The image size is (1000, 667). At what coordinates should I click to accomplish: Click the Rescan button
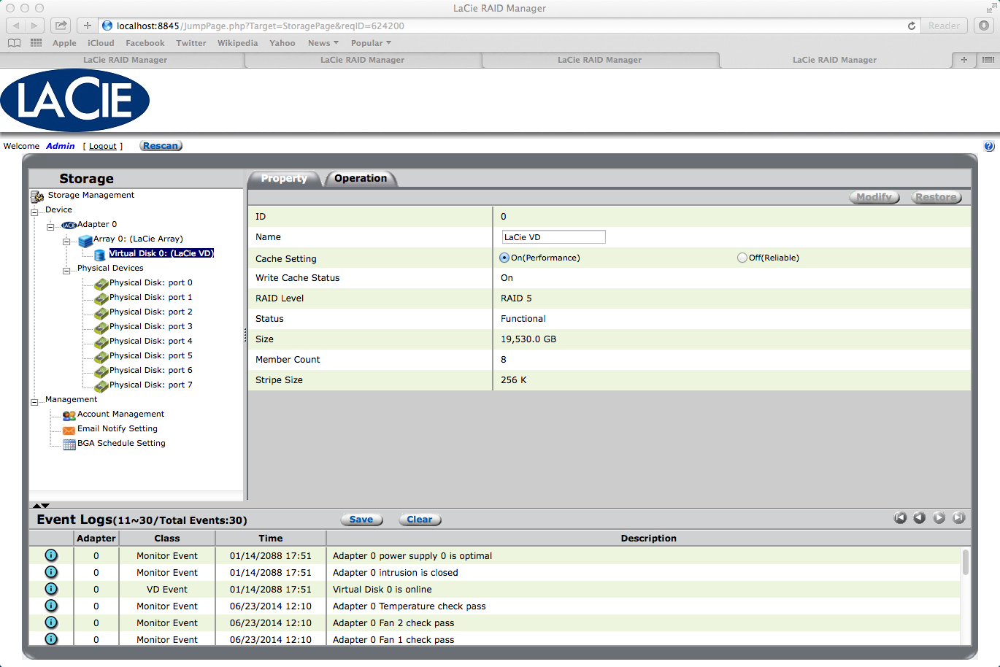(x=161, y=146)
